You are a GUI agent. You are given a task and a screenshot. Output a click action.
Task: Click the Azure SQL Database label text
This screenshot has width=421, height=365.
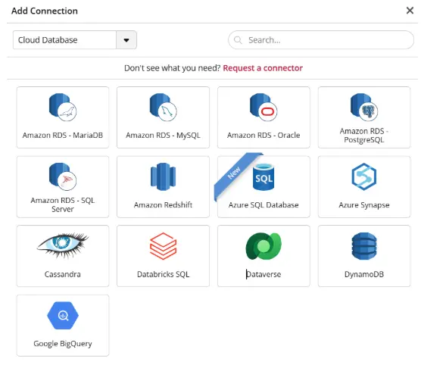[x=264, y=204]
